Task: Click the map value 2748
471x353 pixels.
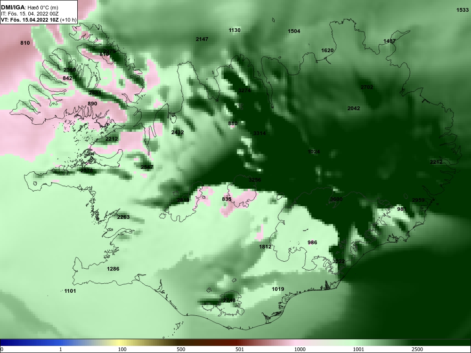Action: (229, 300)
